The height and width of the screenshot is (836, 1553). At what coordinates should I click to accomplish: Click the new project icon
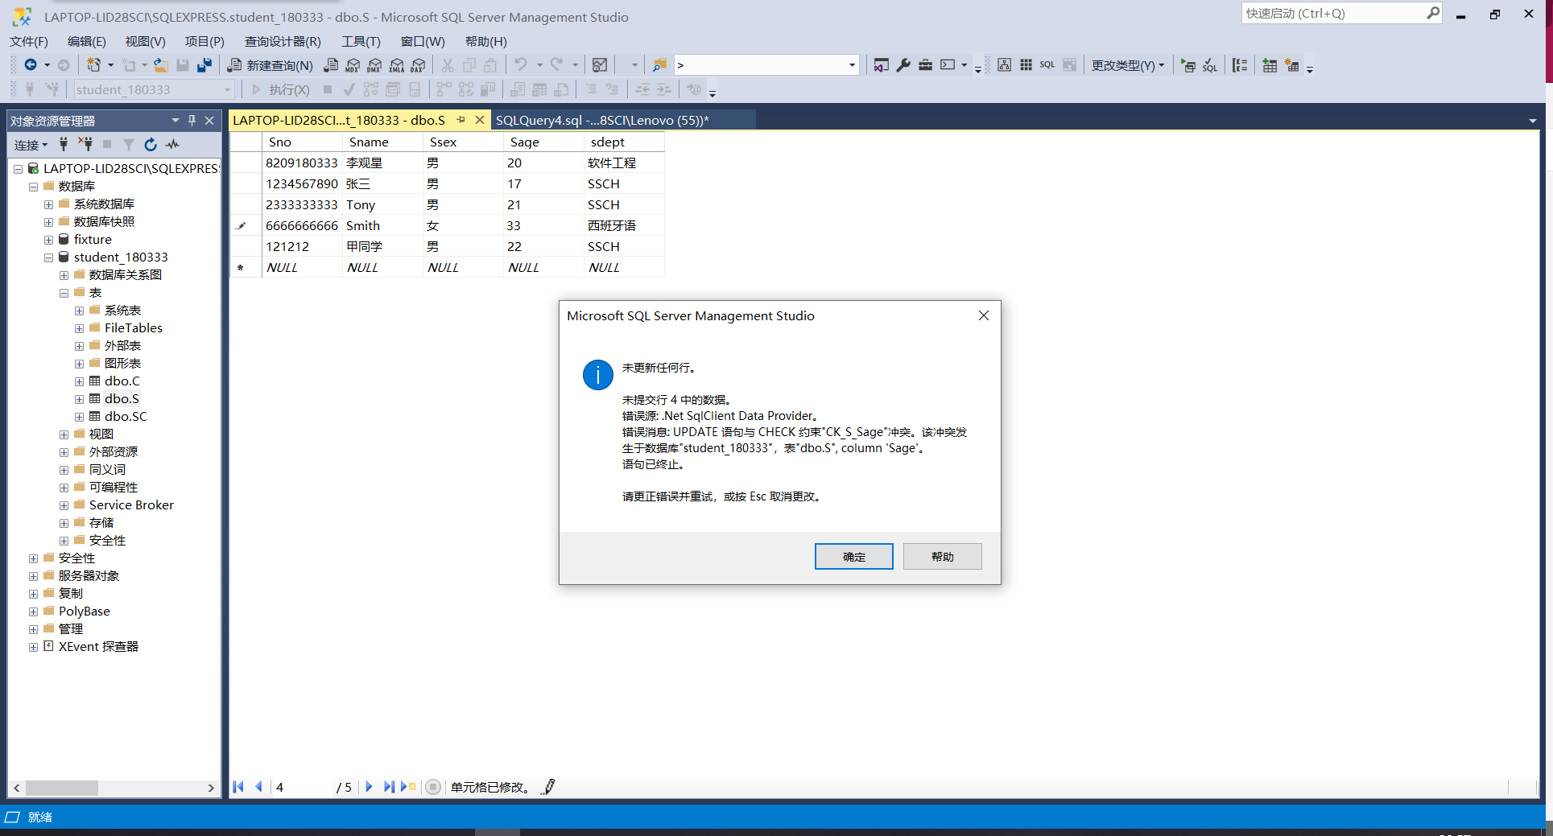tap(94, 65)
